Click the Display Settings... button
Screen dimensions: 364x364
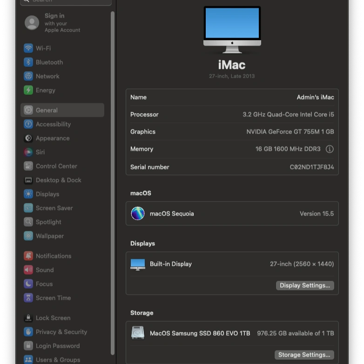305,285
